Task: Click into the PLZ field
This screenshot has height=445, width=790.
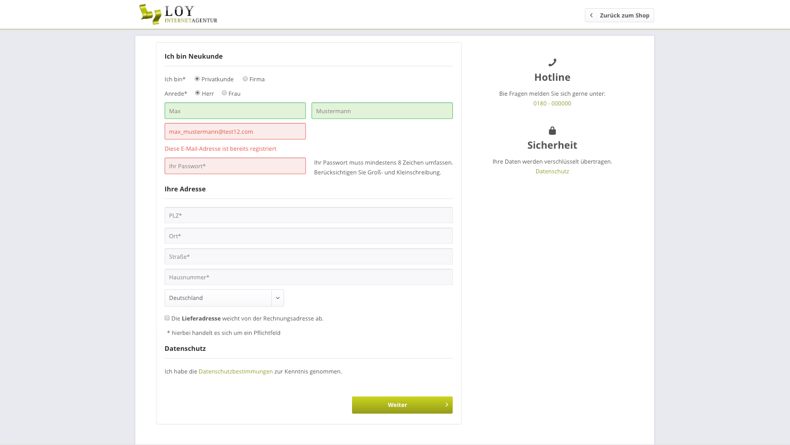Action: [x=309, y=215]
